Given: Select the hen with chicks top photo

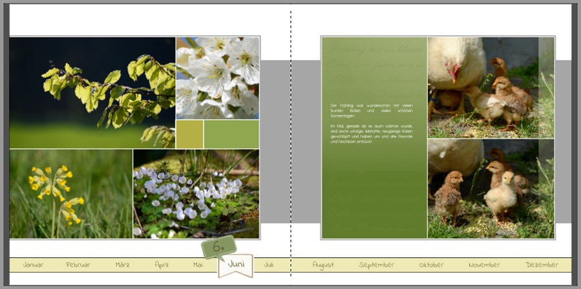Looking at the screenshot, I should pyautogui.click(x=491, y=87).
